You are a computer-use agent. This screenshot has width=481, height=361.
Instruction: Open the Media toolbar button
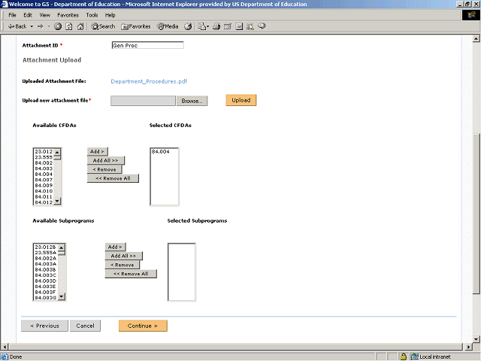[x=166, y=26]
